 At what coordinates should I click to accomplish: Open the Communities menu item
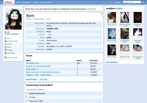click(46, 2)
